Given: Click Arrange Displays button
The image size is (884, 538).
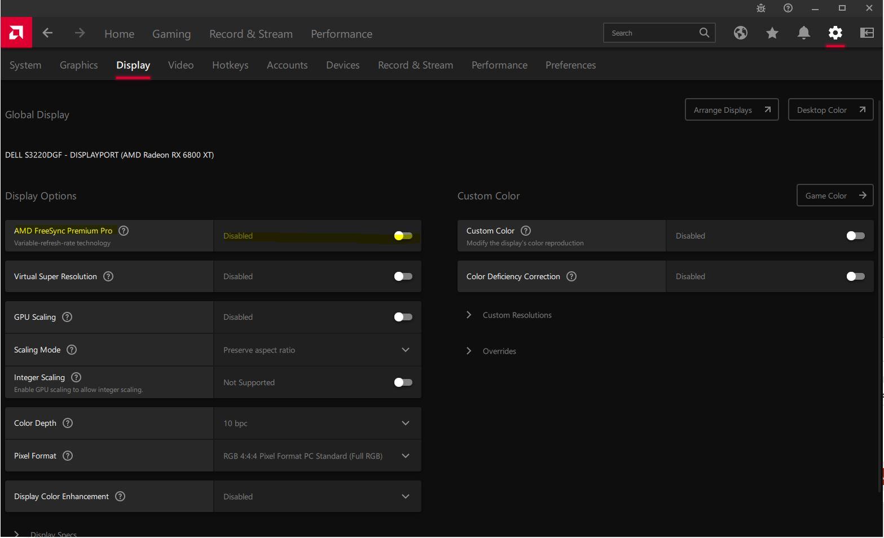Looking at the screenshot, I should (x=732, y=110).
